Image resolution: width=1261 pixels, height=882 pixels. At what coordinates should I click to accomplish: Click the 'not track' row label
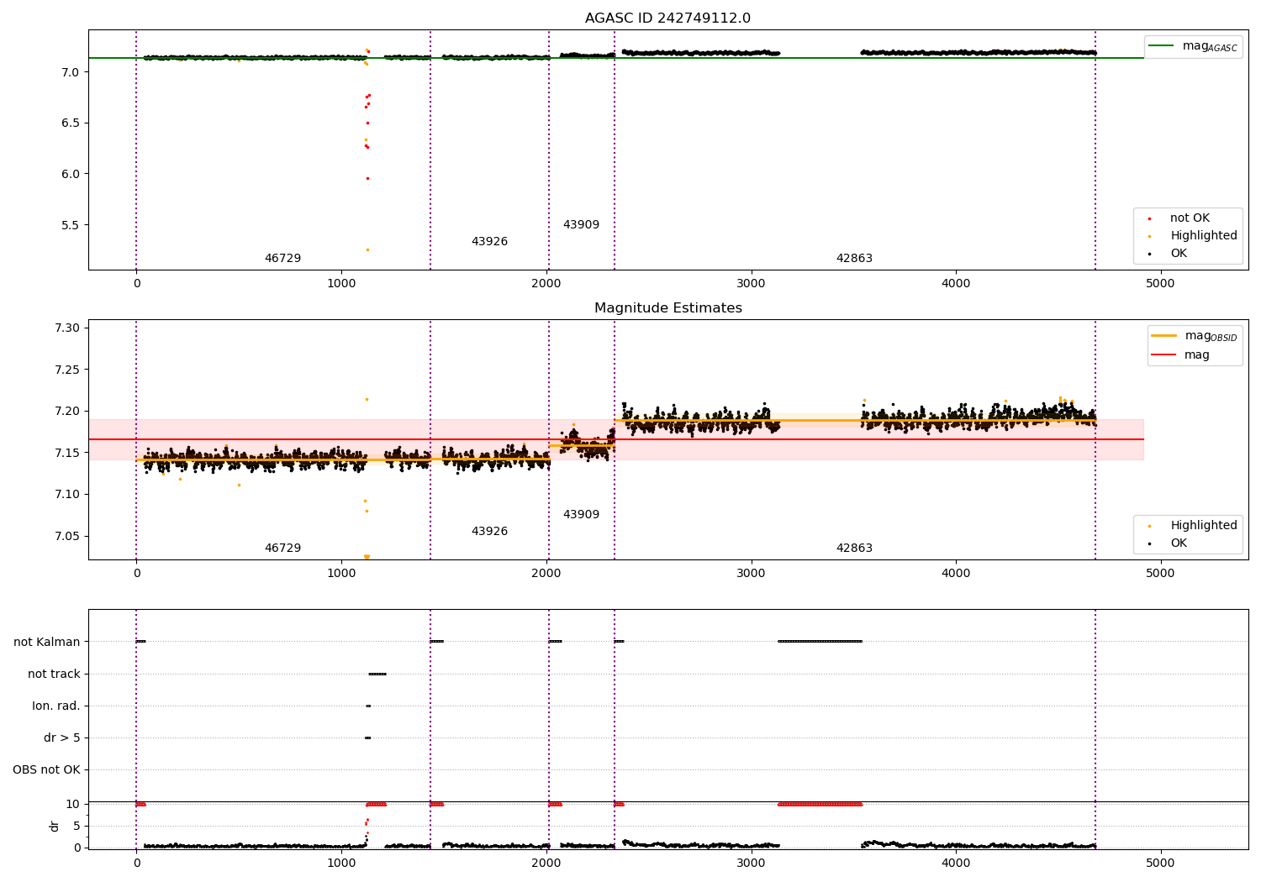[x=54, y=675]
